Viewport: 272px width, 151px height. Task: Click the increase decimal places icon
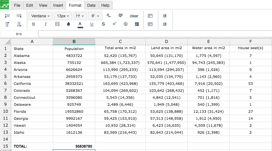pos(120,16)
